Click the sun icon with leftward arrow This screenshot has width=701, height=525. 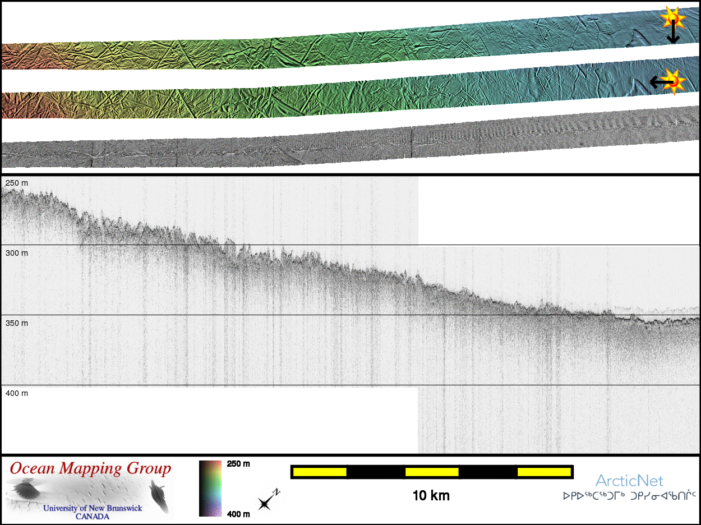tap(675, 80)
